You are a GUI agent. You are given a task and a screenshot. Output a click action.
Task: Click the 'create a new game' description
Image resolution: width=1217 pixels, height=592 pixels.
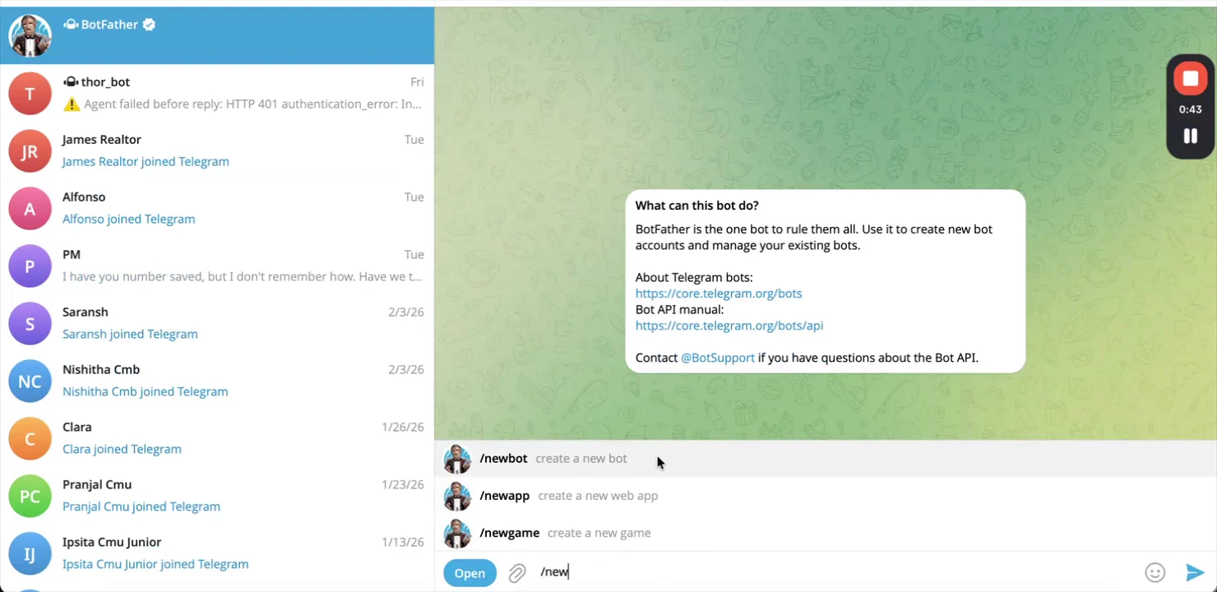click(x=599, y=533)
